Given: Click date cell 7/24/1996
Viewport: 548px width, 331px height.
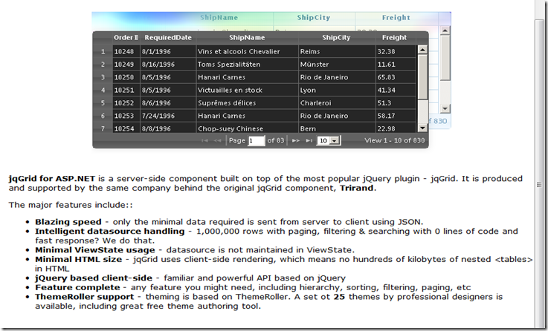Looking at the screenshot, I should [168, 116].
